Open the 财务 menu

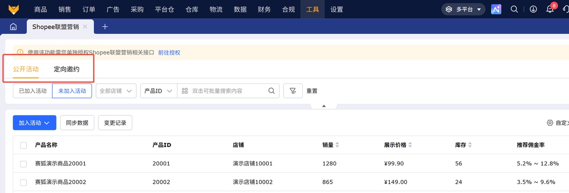tap(264, 9)
